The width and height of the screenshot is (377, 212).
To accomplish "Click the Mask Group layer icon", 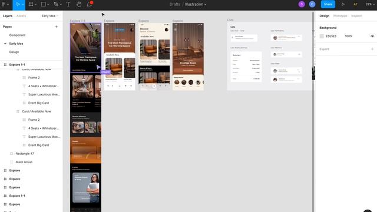I will [11, 162].
